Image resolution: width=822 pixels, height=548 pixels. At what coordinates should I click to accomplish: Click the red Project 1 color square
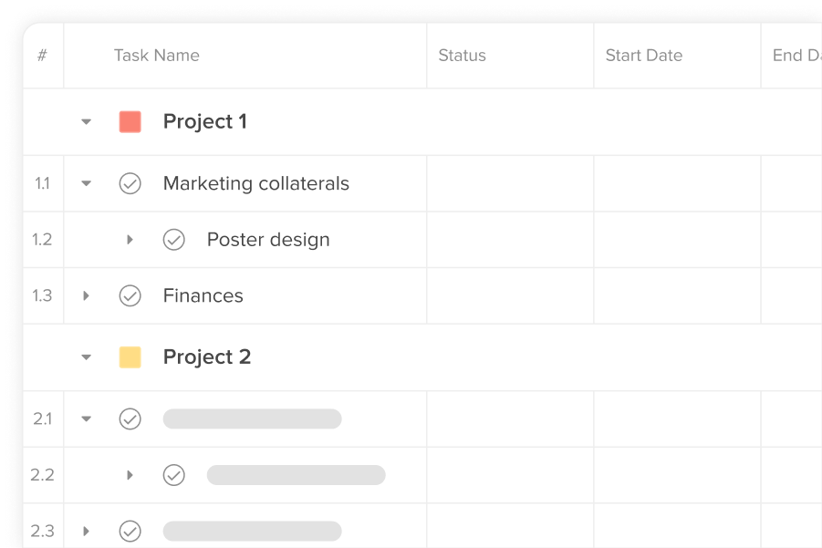coord(130,121)
